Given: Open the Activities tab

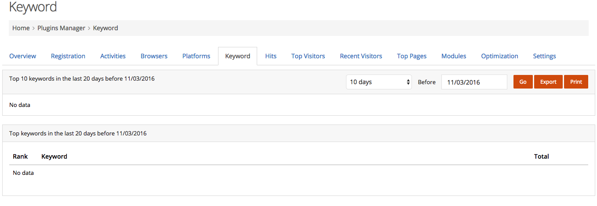Looking at the screenshot, I should pos(113,56).
